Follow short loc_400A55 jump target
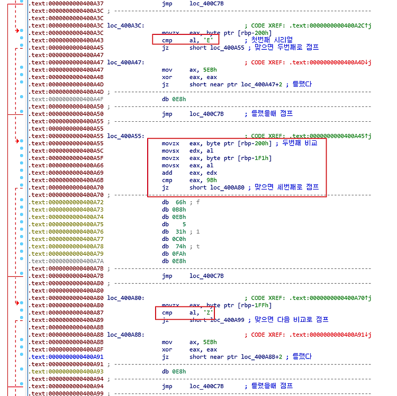This screenshot has width=397, height=396. click(x=216, y=48)
